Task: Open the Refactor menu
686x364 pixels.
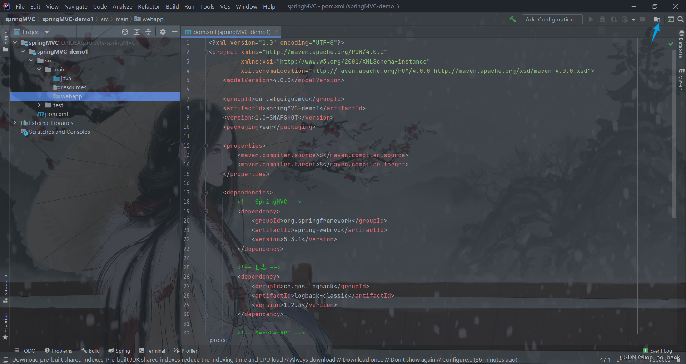Action: 149,6
